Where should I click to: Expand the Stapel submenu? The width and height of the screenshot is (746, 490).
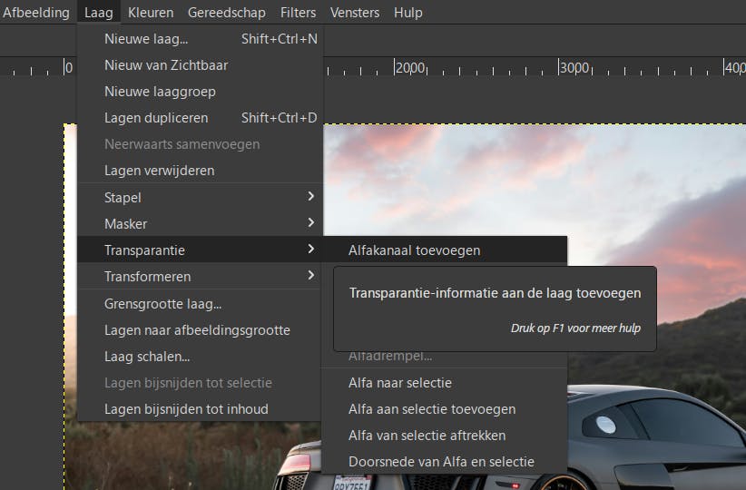200,197
